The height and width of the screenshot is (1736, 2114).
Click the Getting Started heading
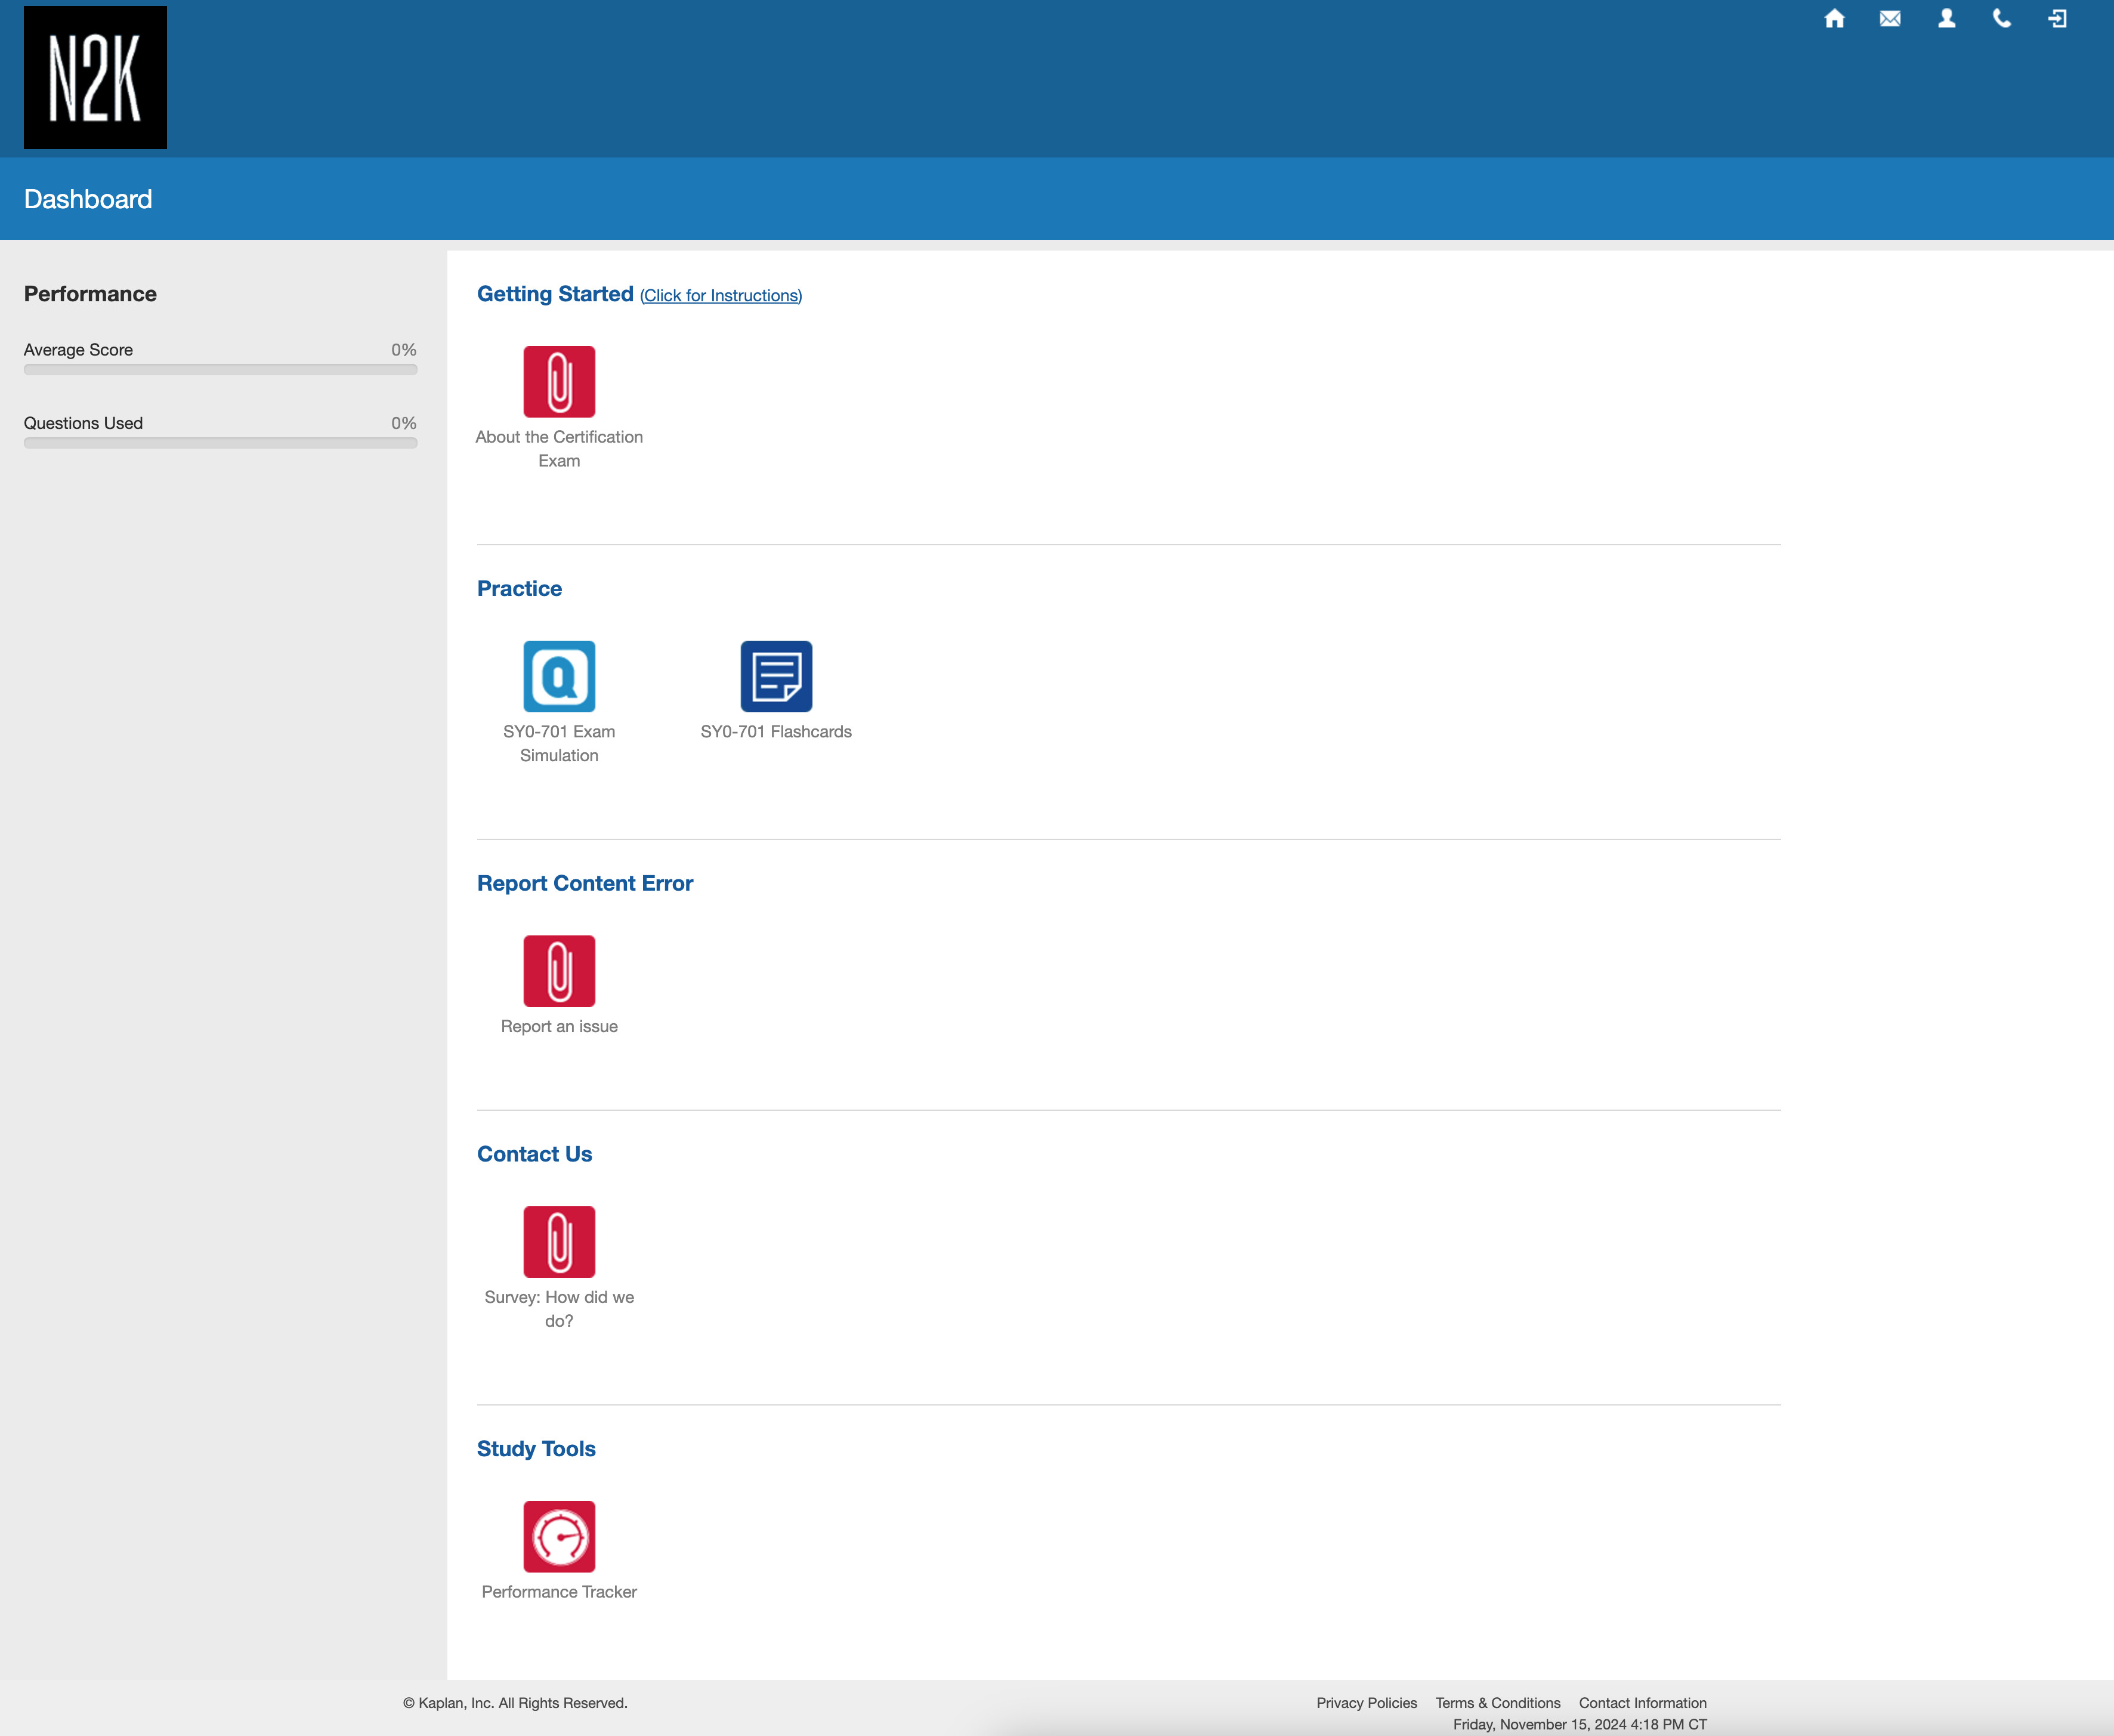coord(555,294)
